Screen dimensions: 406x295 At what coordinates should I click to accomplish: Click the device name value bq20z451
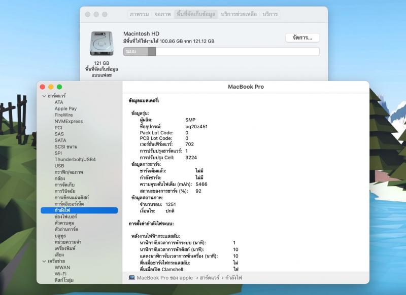pos(196,126)
